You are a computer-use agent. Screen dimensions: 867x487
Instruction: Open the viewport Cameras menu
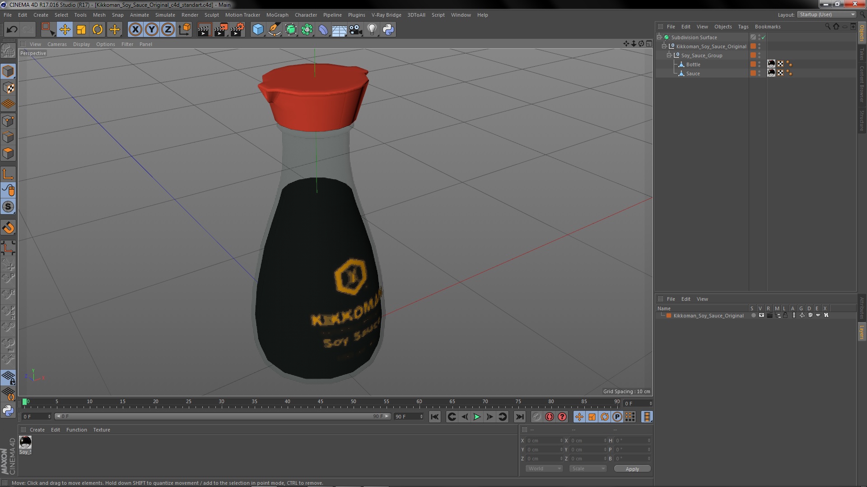coord(57,44)
